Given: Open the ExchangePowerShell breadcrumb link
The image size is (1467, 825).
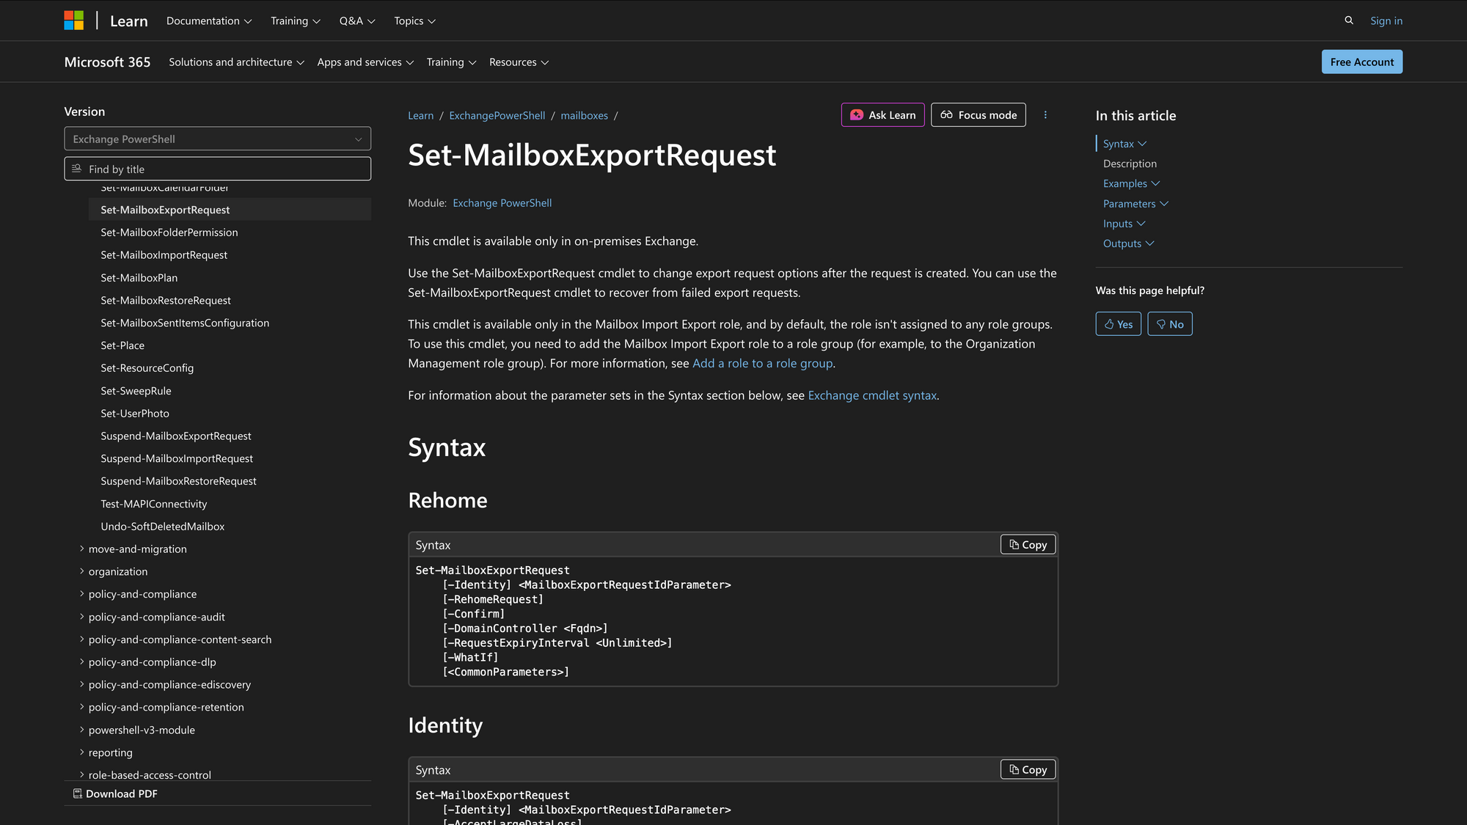Looking at the screenshot, I should [x=497, y=115].
